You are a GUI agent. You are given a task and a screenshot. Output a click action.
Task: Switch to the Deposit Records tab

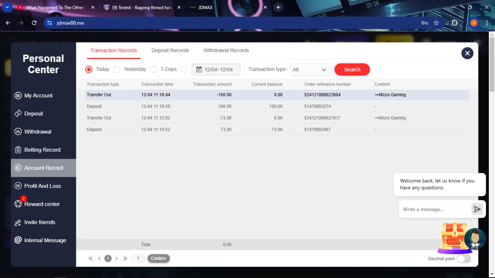tap(170, 51)
